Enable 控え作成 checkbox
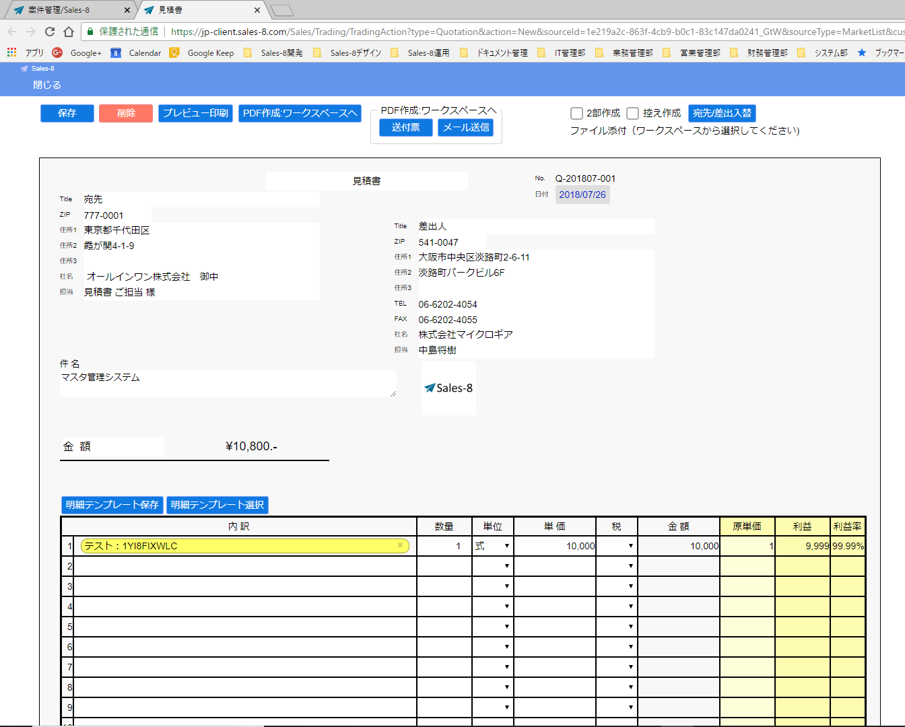Image resolution: width=905 pixels, height=727 pixels. click(x=632, y=113)
